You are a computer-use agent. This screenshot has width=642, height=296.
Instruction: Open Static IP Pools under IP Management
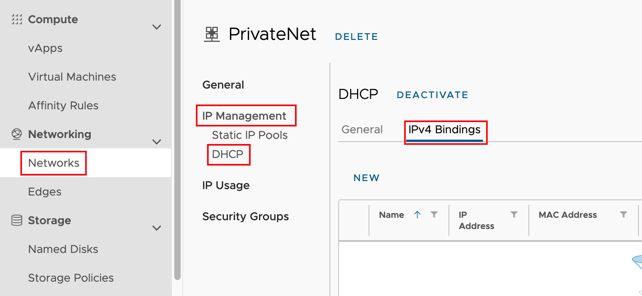click(249, 135)
